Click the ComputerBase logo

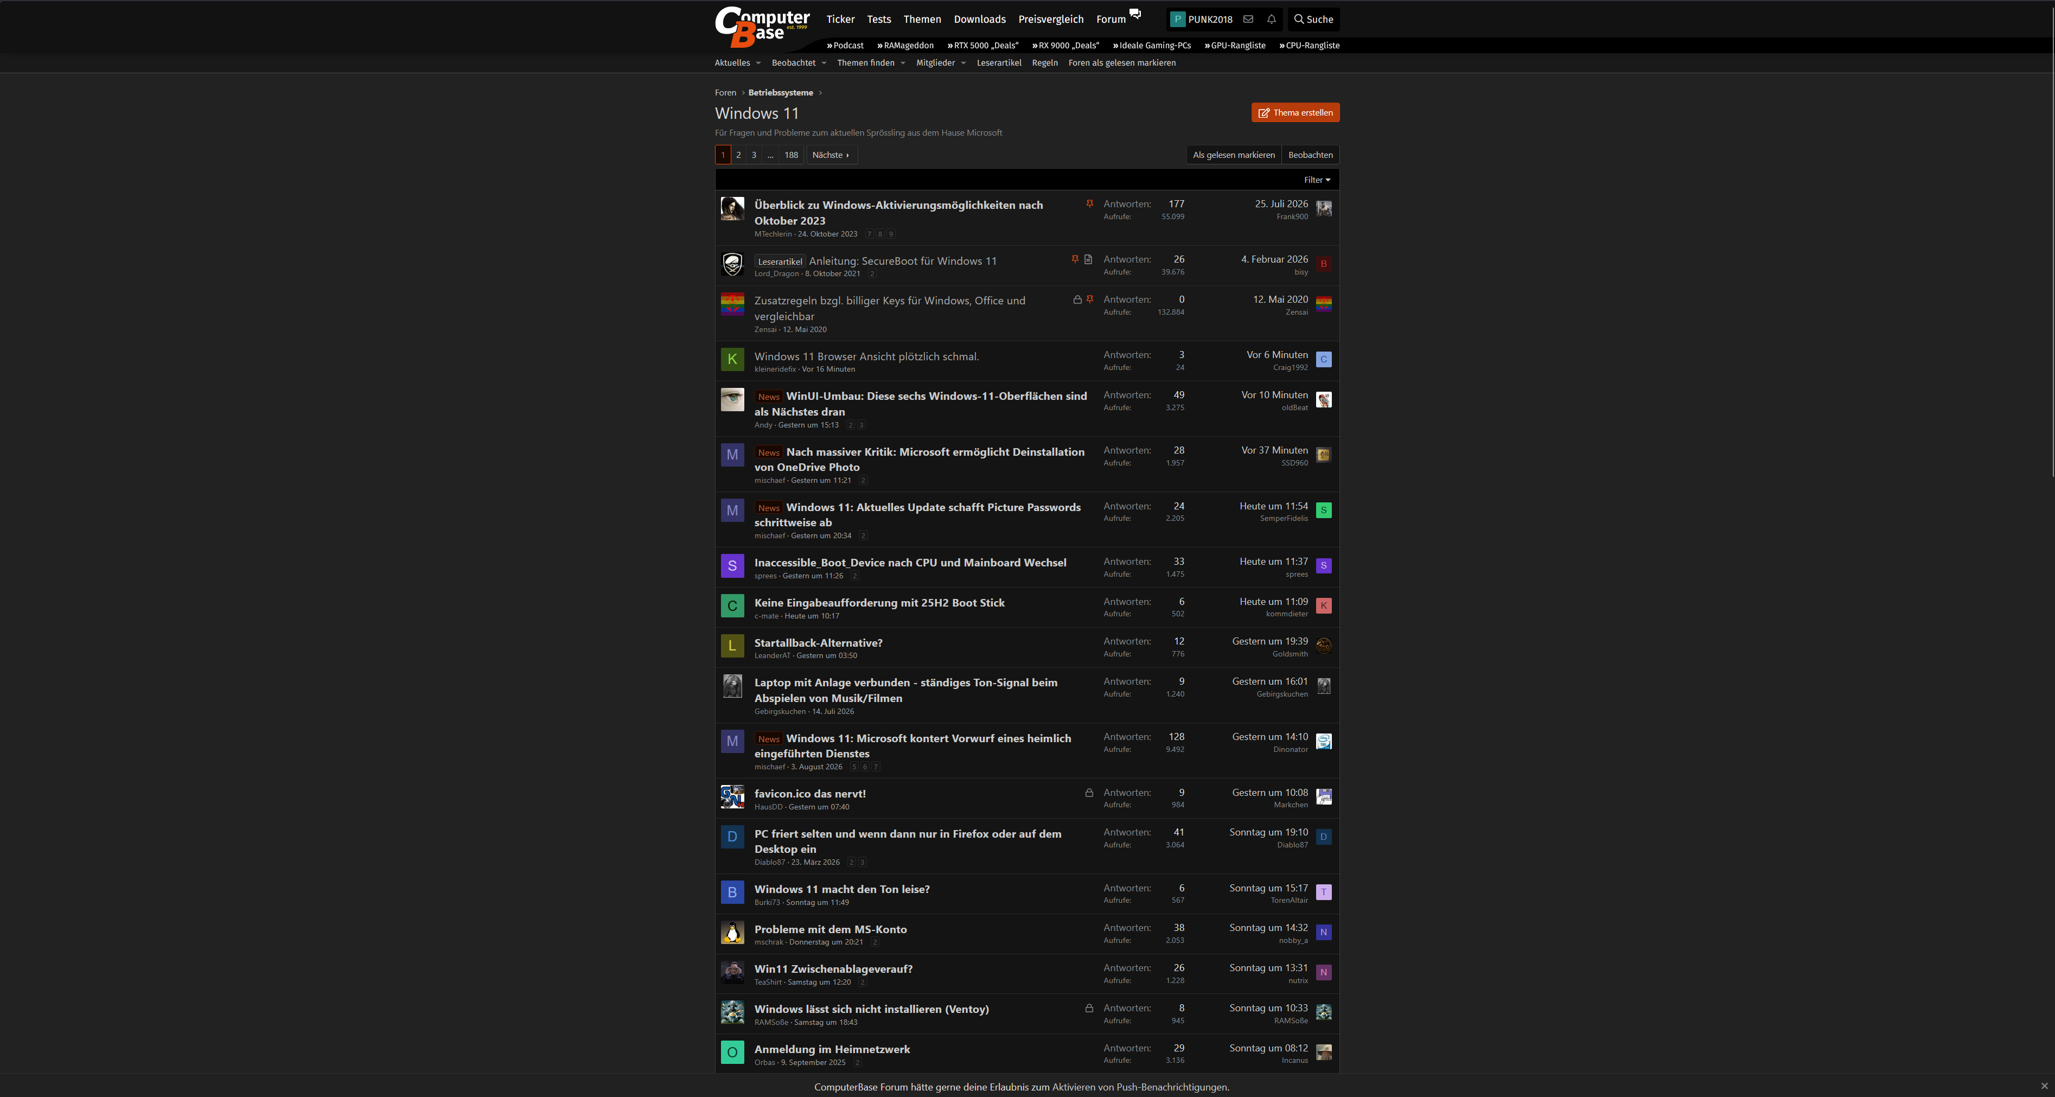(x=762, y=27)
